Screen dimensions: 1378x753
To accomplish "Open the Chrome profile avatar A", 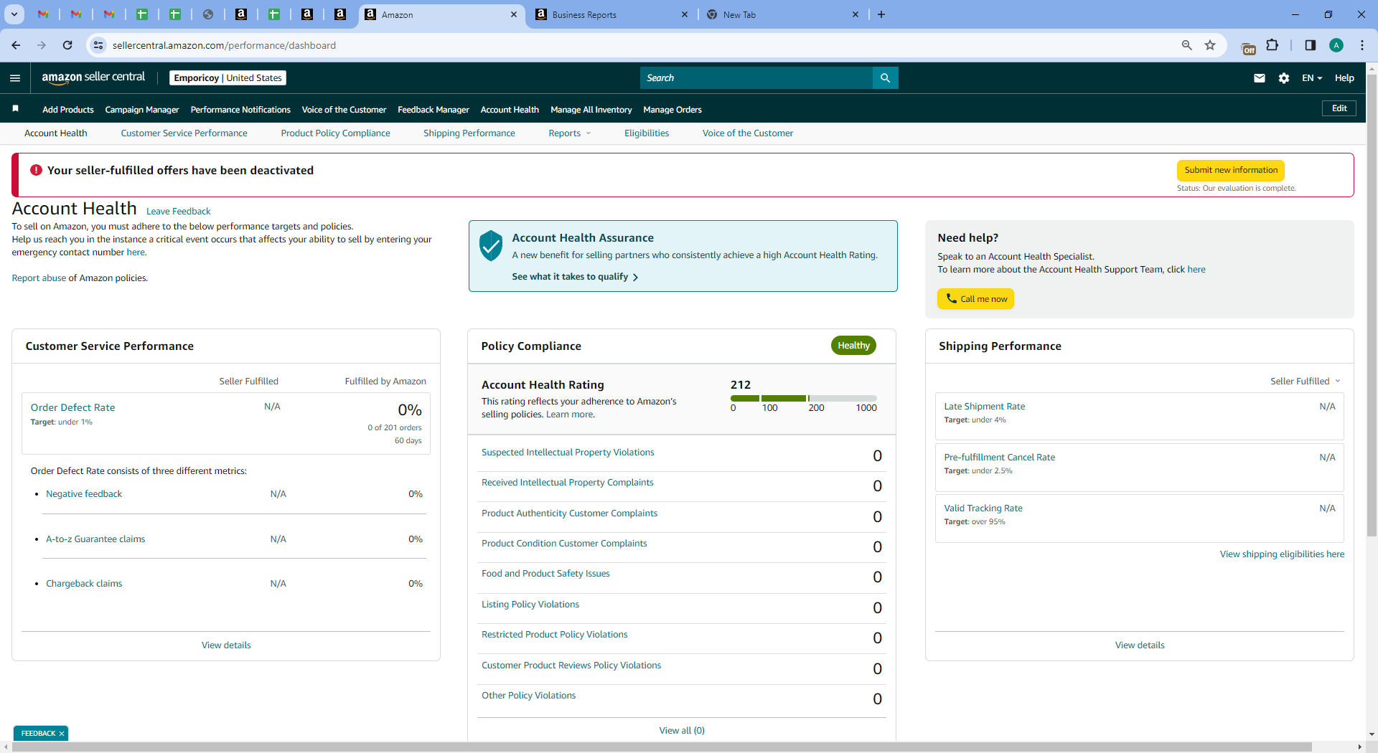I will [1336, 45].
